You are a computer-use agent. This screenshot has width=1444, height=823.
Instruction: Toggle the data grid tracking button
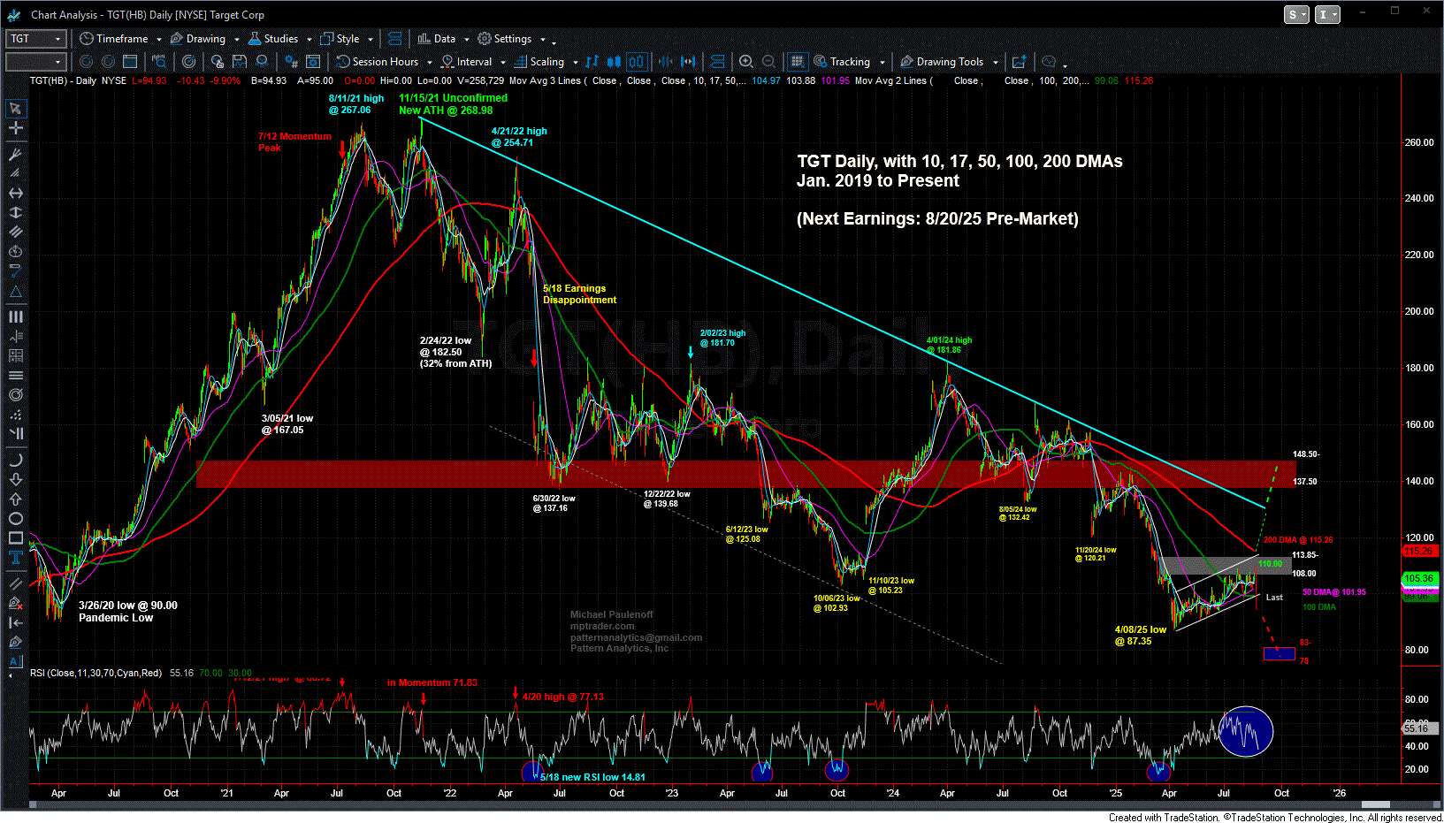798,62
